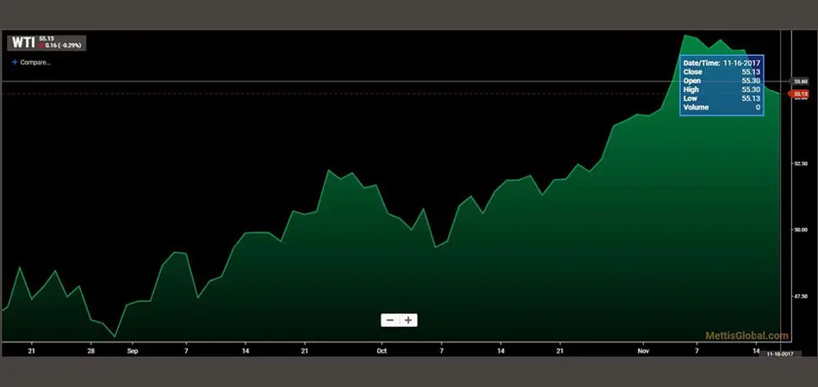Click the zoom in plus button
Screen dimensions: 818x387
[x=408, y=320]
